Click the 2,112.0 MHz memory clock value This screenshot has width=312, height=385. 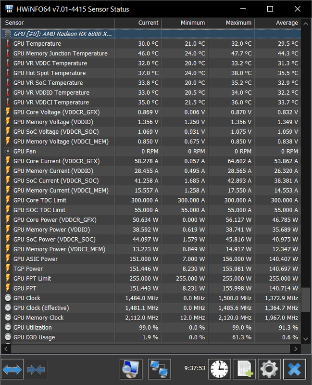(142, 318)
